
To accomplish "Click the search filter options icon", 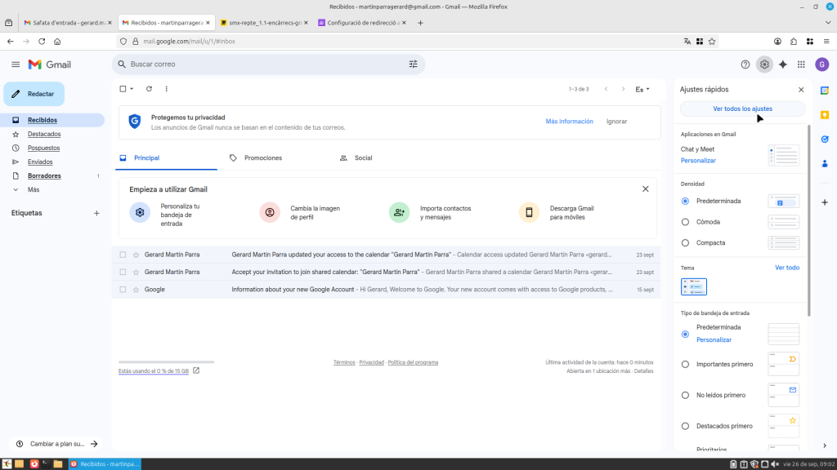I will pyautogui.click(x=413, y=64).
